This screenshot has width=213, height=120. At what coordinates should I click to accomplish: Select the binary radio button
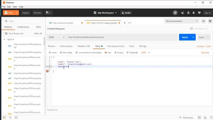[x=115, y=53]
